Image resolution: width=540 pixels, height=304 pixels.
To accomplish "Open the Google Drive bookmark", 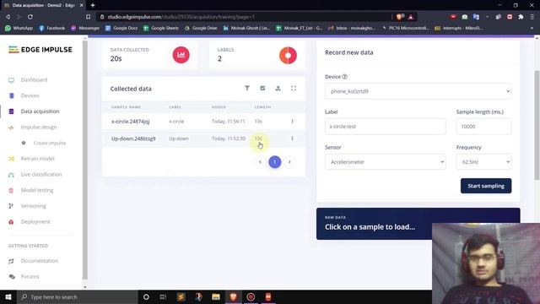I will tap(201, 28).
